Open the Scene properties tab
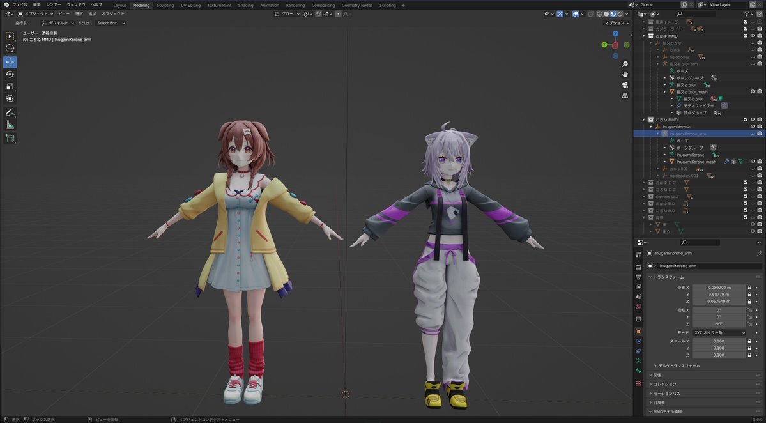 [638, 296]
